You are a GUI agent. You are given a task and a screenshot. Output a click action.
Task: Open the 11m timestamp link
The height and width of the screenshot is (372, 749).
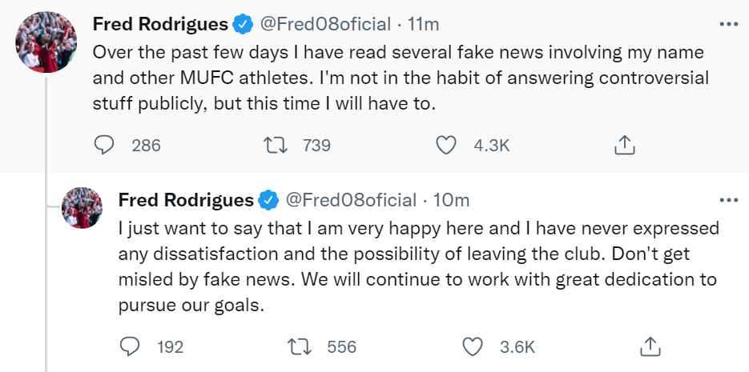point(423,24)
